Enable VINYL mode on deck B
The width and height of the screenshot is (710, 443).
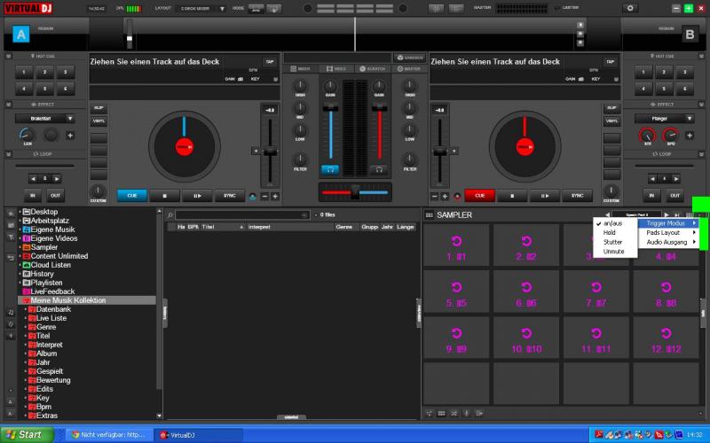(x=611, y=120)
